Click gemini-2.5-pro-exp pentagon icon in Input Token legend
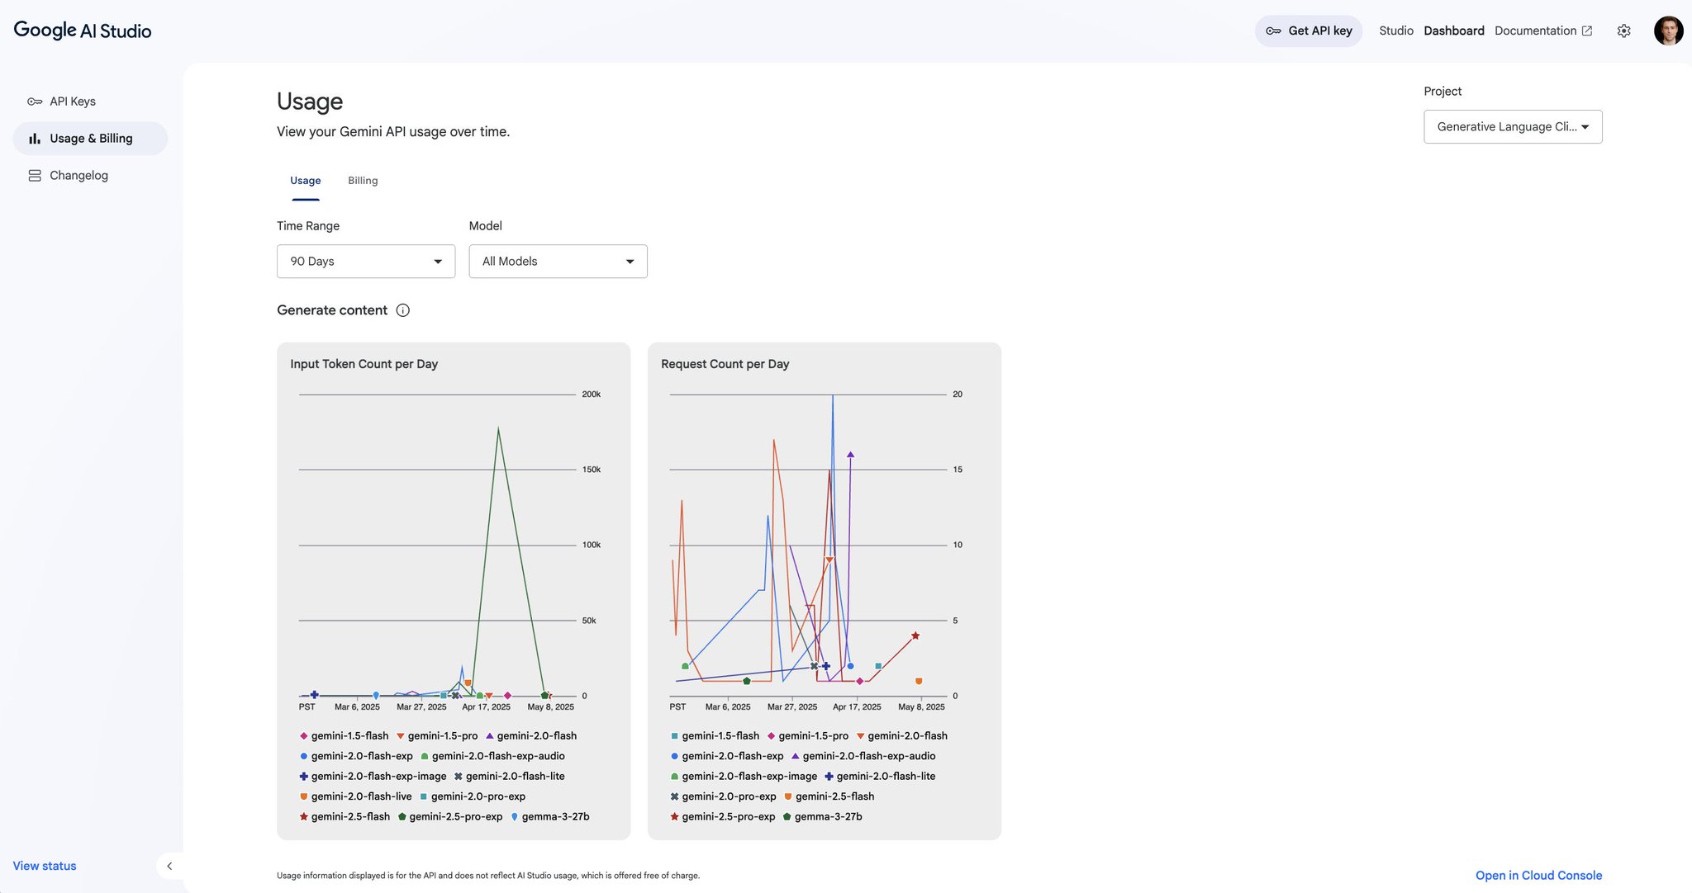This screenshot has width=1692, height=893. tap(402, 817)
